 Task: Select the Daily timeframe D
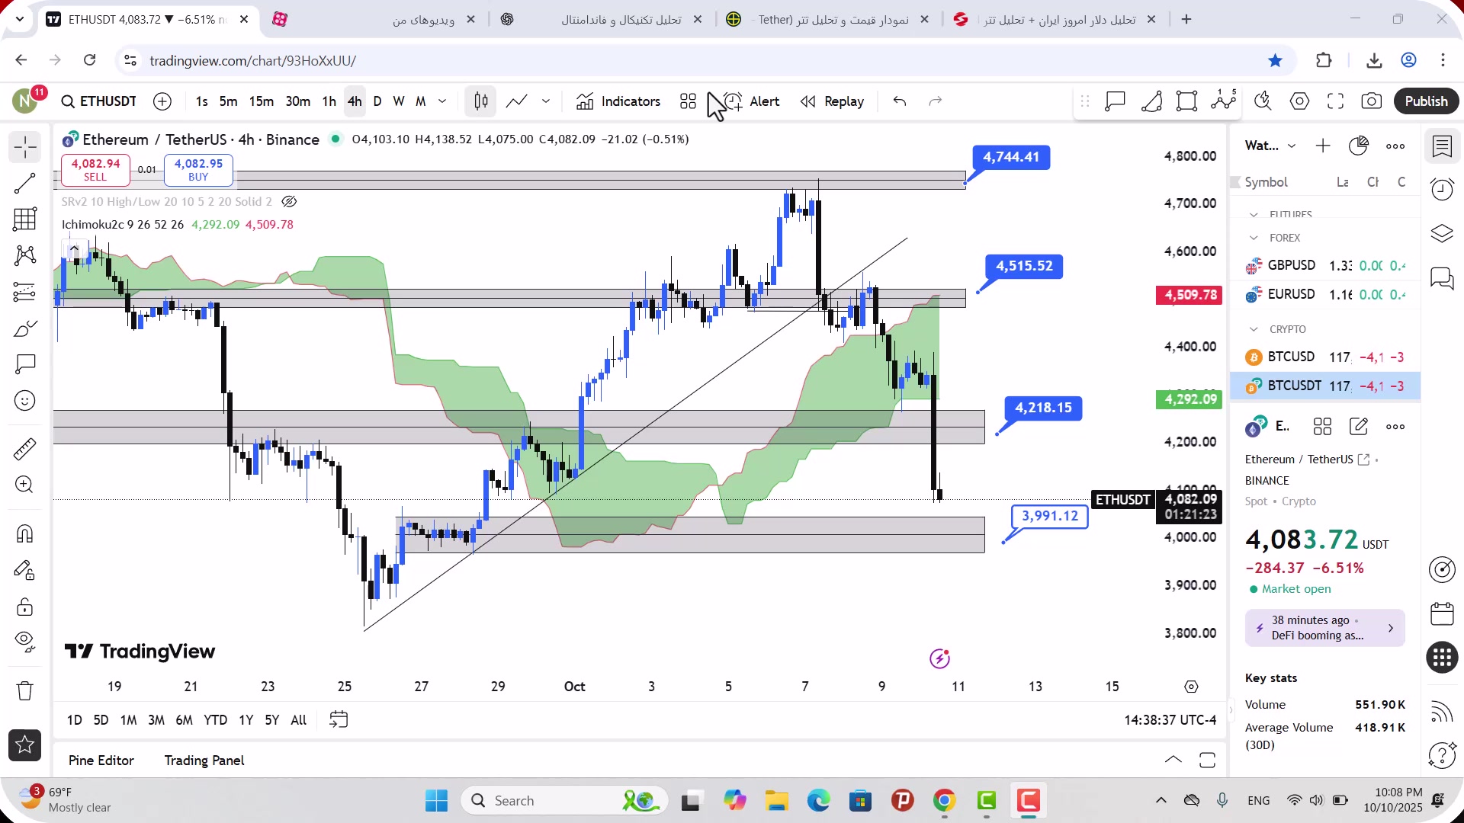click(x=377, y=101)
